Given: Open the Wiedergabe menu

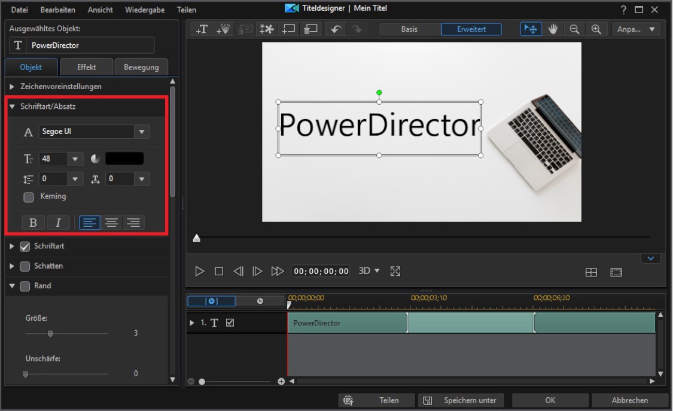Looking at the screenshot, I should click(145, 10).
